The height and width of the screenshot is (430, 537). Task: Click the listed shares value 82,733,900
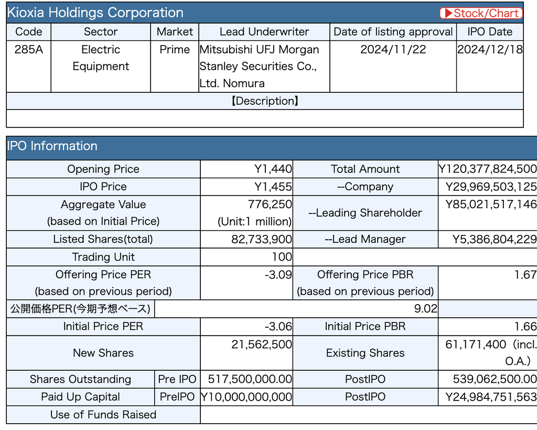[x=262, y=239]
